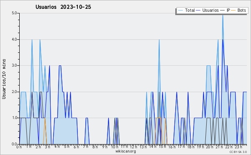Click the '2 h' x-axis label
This screenshot has width=251, height=155.
(x=38, y=147)
